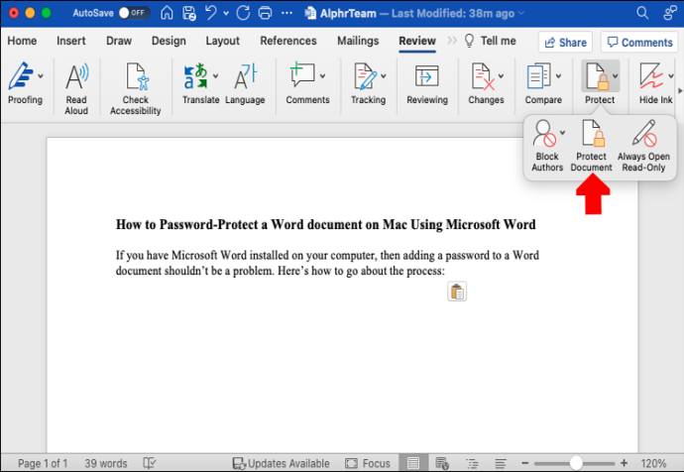Print the document with the printer icon
Screen dimensions: 684x472
pyautogui.click(x=265, y=13)
